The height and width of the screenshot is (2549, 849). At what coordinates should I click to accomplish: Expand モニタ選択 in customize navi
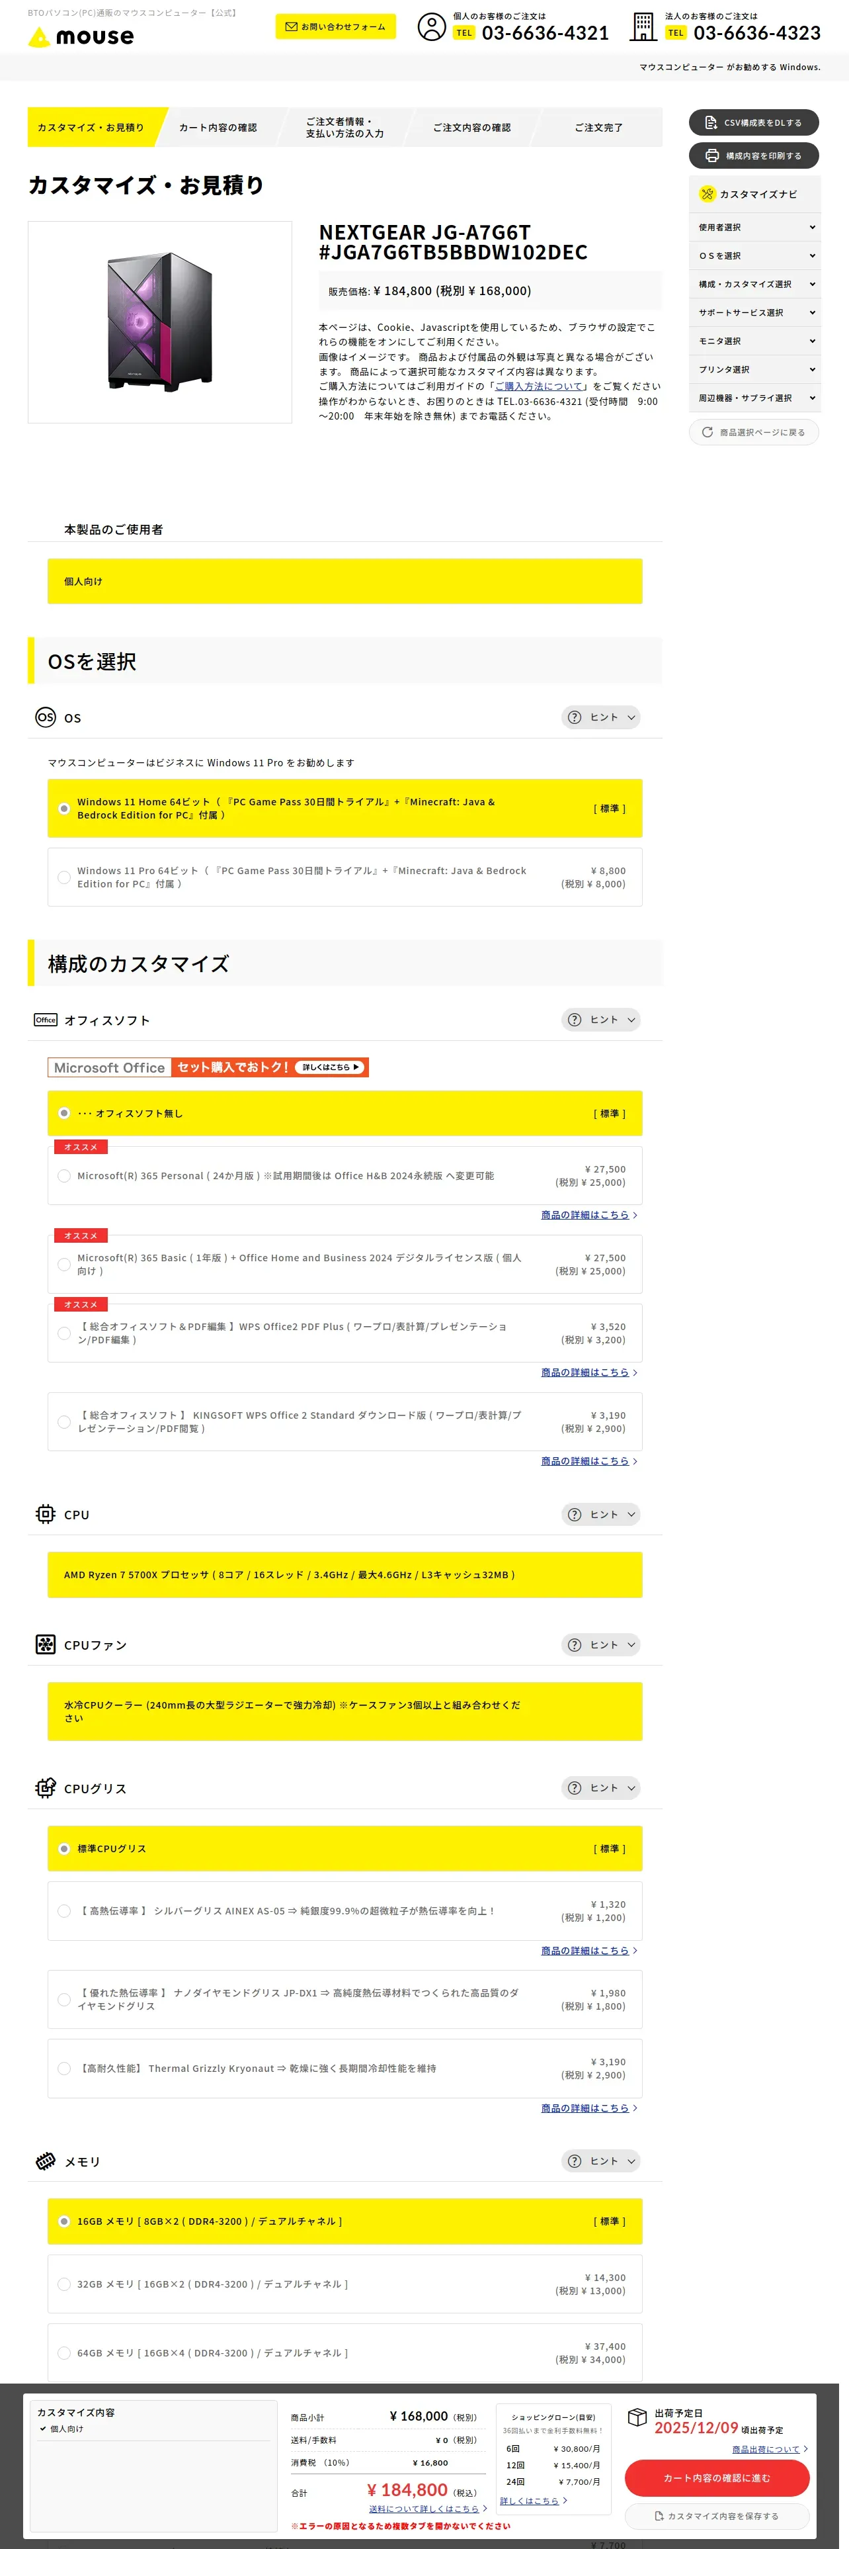click(754, 341)
